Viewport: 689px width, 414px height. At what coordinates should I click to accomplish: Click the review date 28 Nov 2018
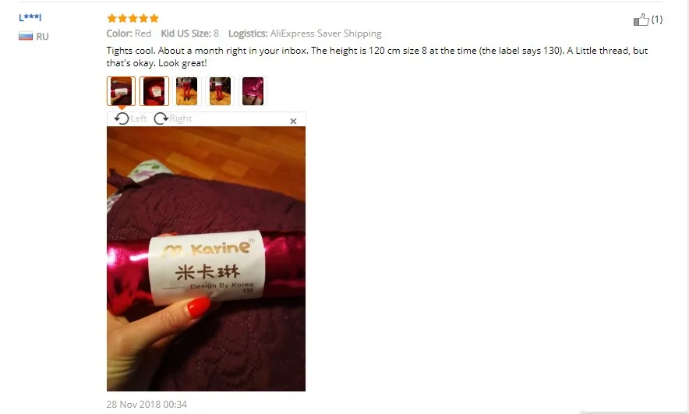coord(147,404)
